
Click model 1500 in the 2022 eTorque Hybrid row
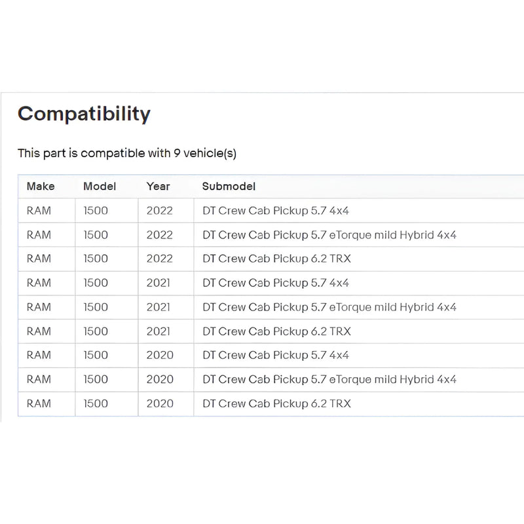pyautogui.click(x=96, y=235)
